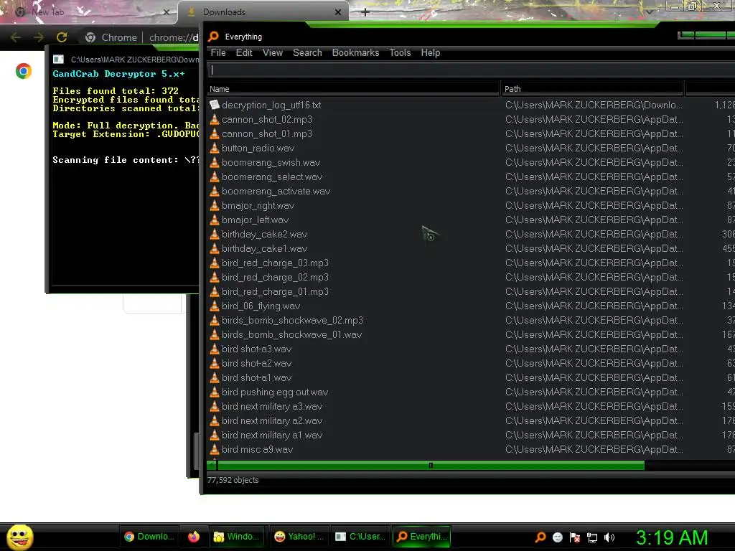Screen dimensions: 735x551
Task: Click the VLC icon of birthday_cake2.wav
Action: 214,235
